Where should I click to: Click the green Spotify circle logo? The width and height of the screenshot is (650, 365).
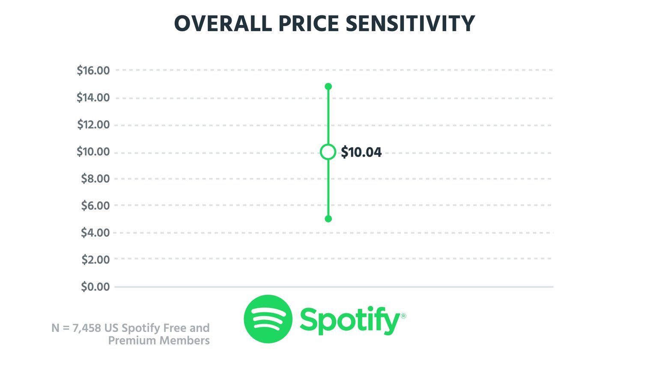coord(268,319)
